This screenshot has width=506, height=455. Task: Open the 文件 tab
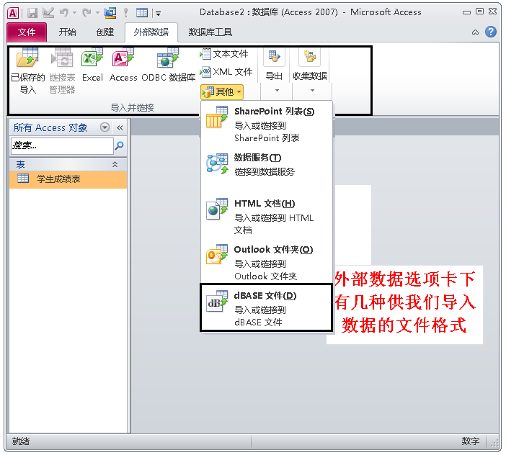click(27, 32)
